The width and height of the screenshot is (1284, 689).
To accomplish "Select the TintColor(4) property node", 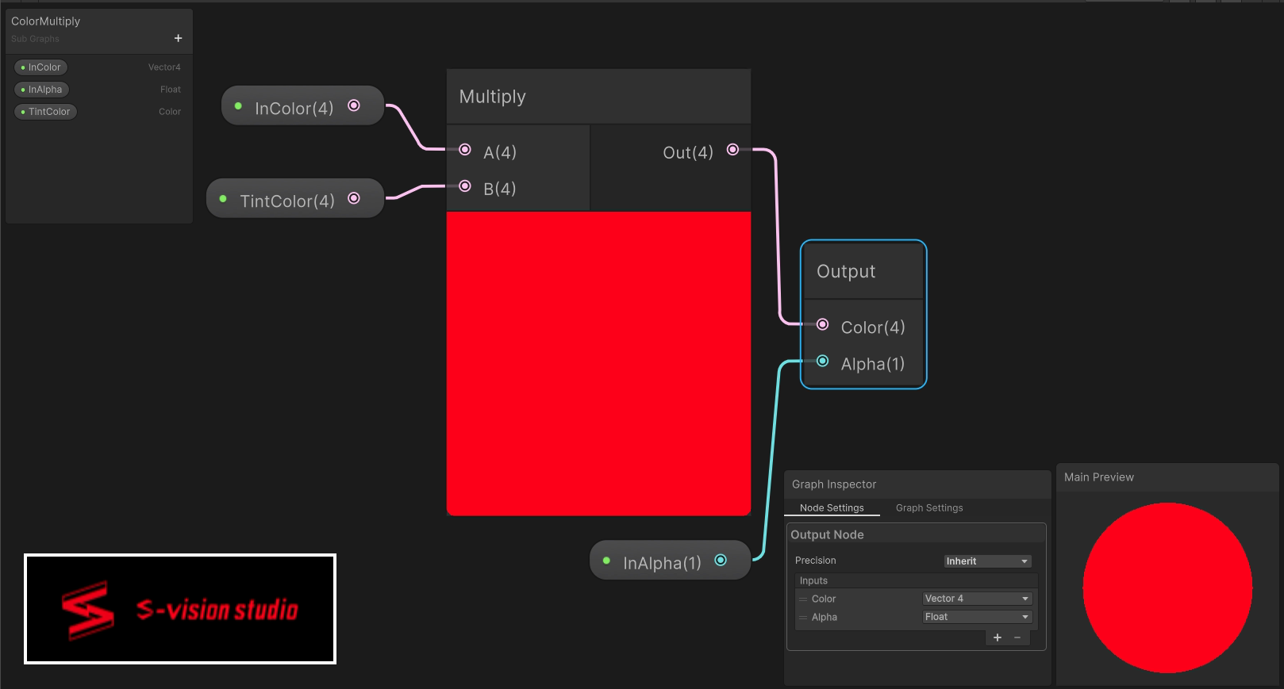I will point(295,198).
